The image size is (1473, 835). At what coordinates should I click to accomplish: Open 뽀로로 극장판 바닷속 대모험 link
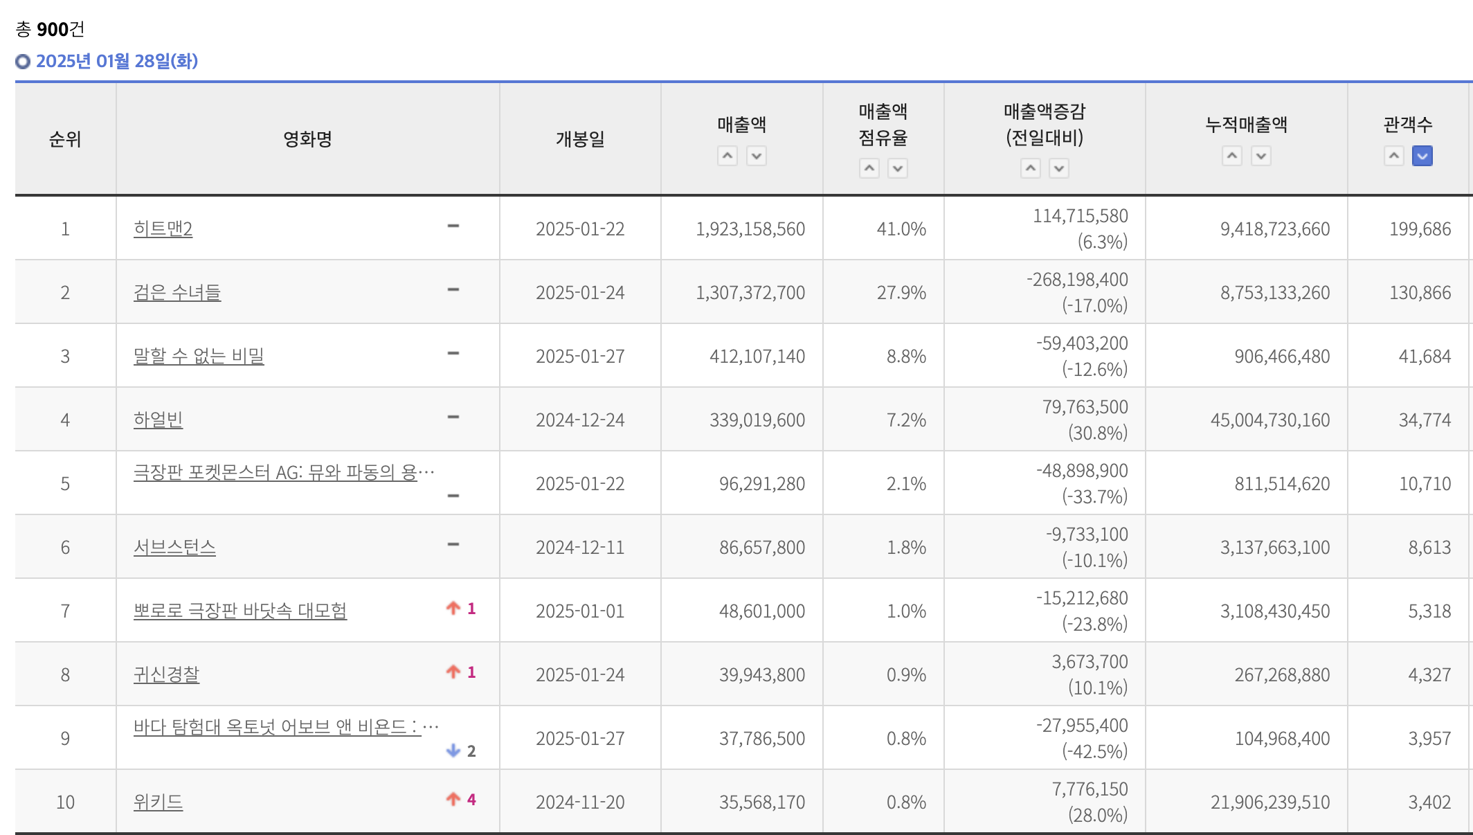[x=240, y=611]
